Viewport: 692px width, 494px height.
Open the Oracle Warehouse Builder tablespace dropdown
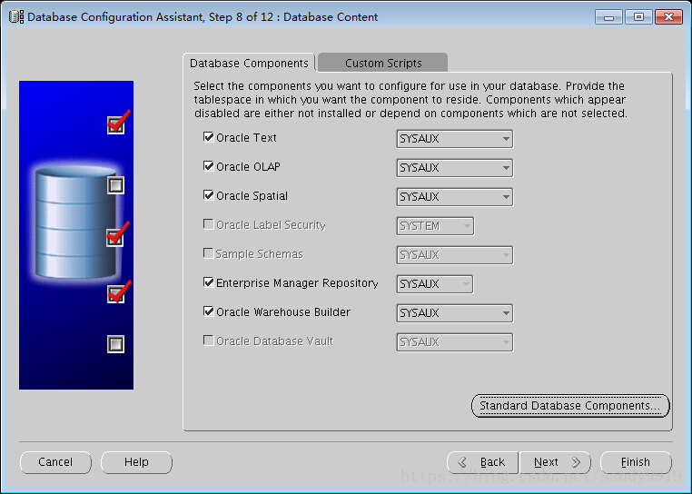pos(455,313)
